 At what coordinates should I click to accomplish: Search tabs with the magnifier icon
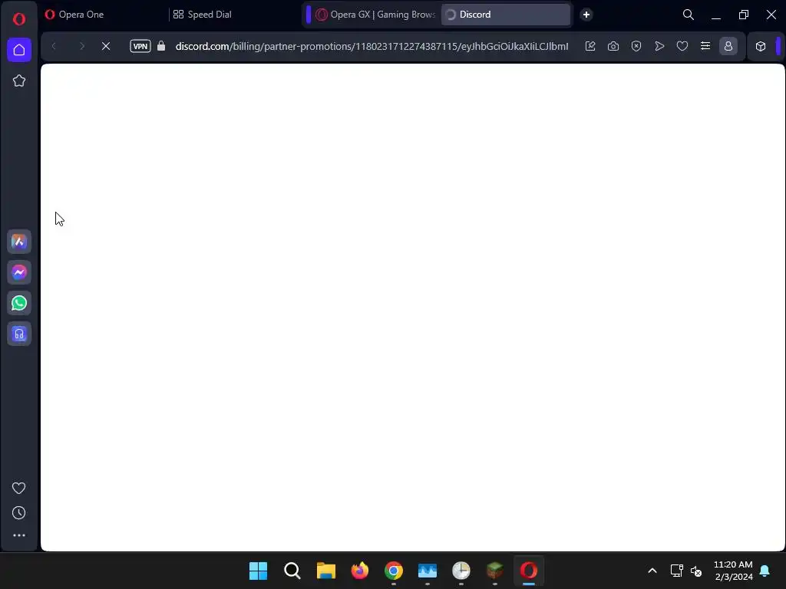point(689,15)
